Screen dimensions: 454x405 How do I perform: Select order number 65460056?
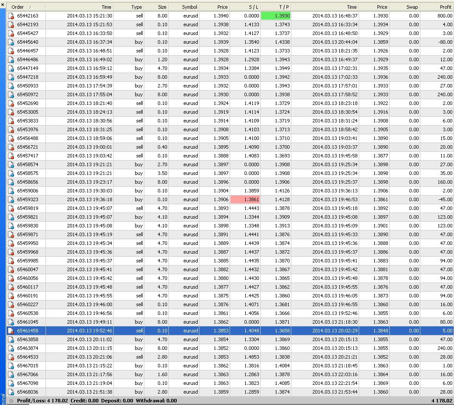[x=28, y=279]
